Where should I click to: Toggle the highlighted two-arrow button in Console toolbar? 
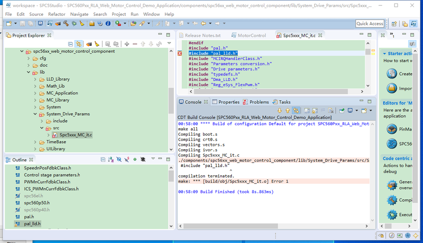pos(296,111)
